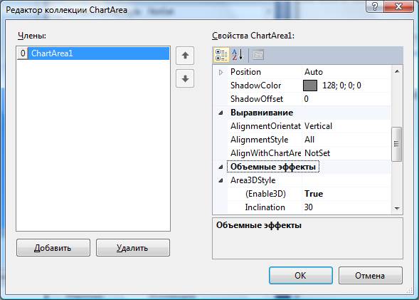
Task: Click the Position value Auto
Action: pyautogui.click(x=314, y=72)
